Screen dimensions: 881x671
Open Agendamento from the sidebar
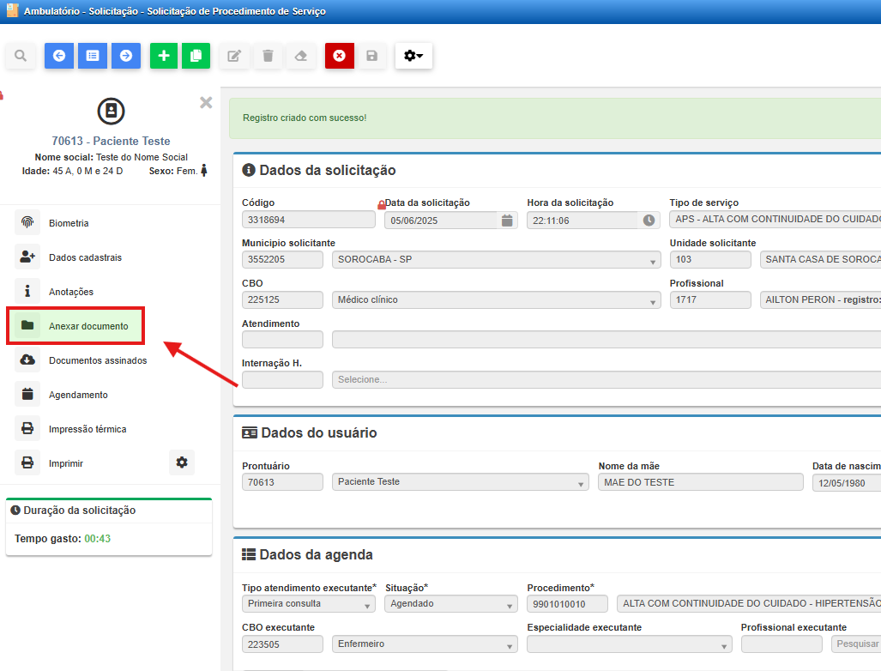click(x=78, y=395)
